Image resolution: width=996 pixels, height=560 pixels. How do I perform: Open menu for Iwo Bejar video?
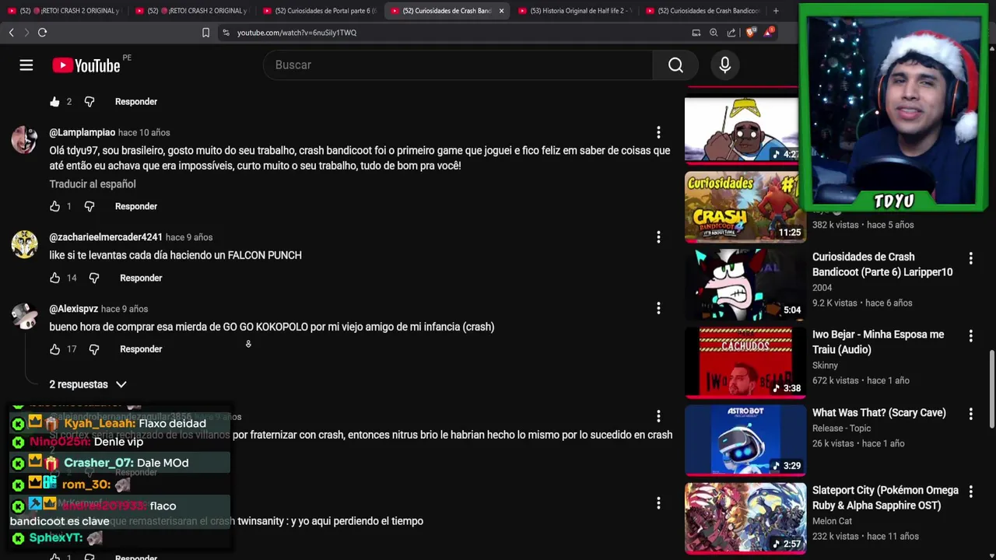tap(970, 335)
